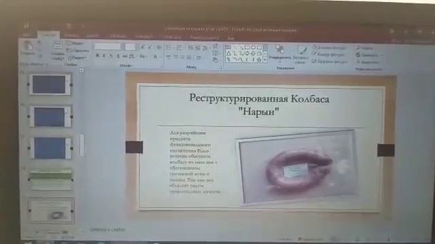Screen dimensions: 435x244
Task: Click the right dark action button on slide
Action: point(386,150)
